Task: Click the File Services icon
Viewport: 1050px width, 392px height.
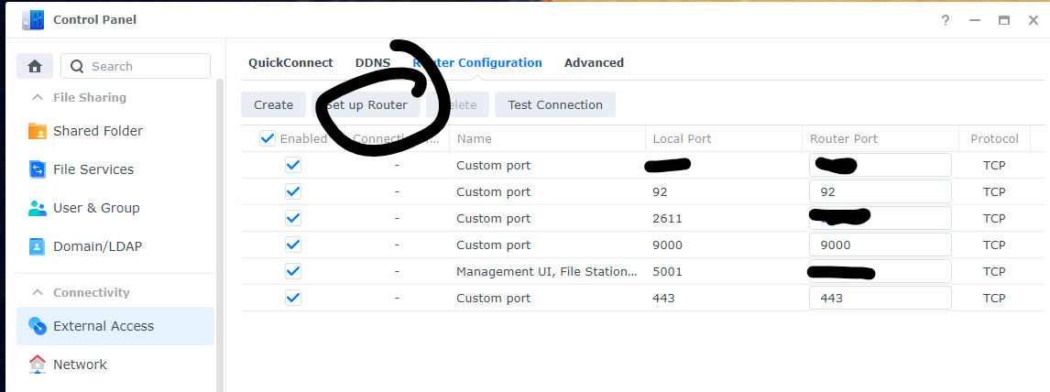Action: (x=38, y=169)
